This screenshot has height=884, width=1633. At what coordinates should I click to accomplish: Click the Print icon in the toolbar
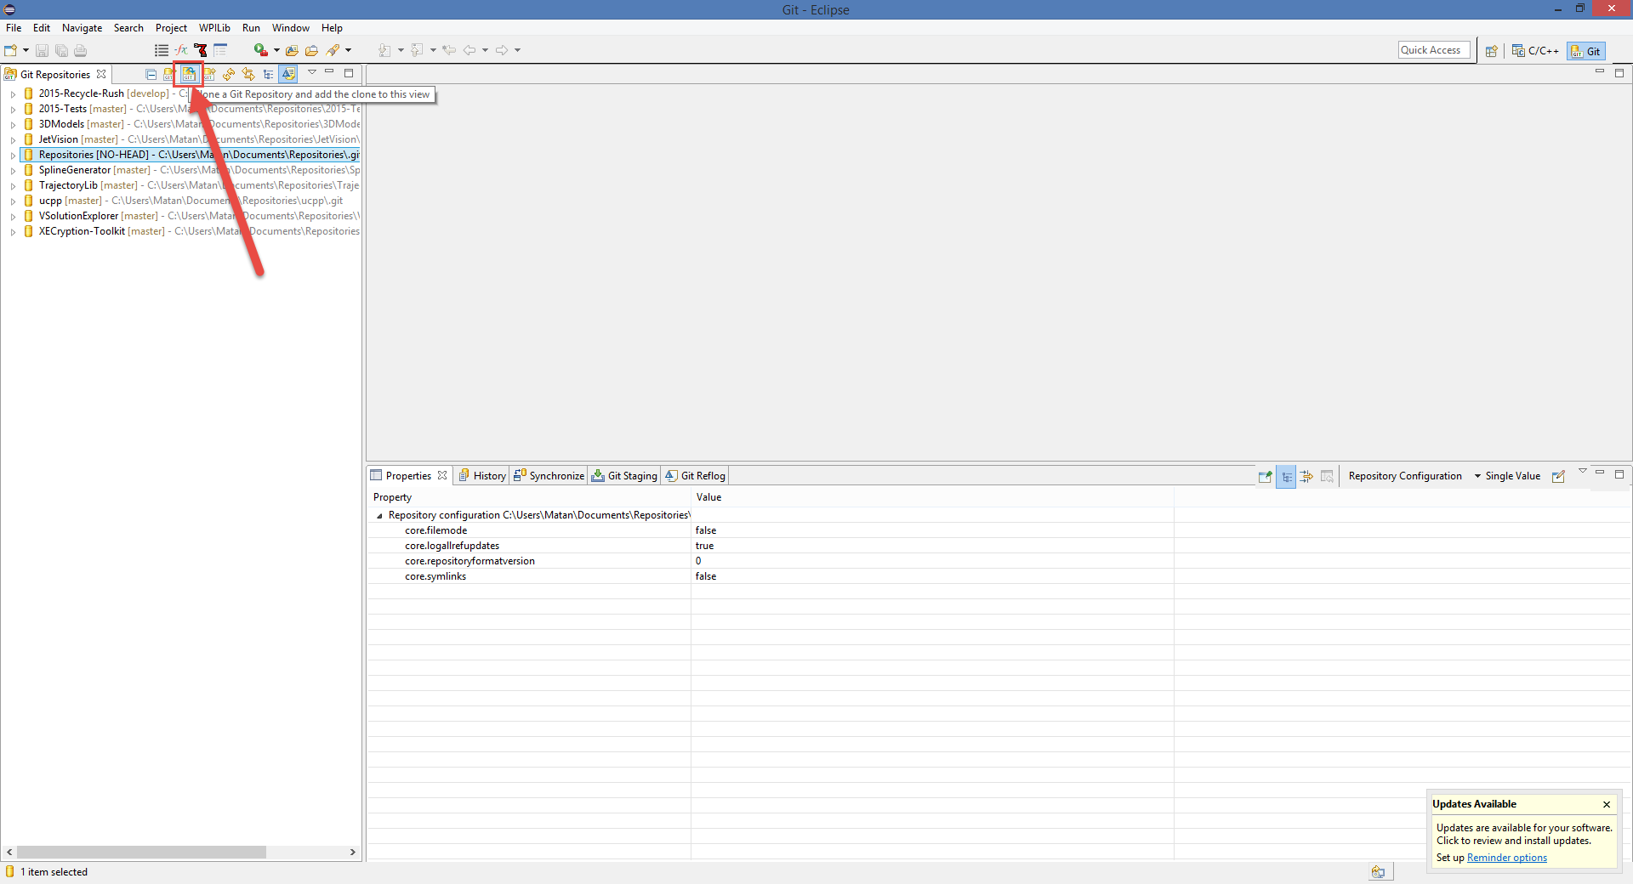(81, 50)
